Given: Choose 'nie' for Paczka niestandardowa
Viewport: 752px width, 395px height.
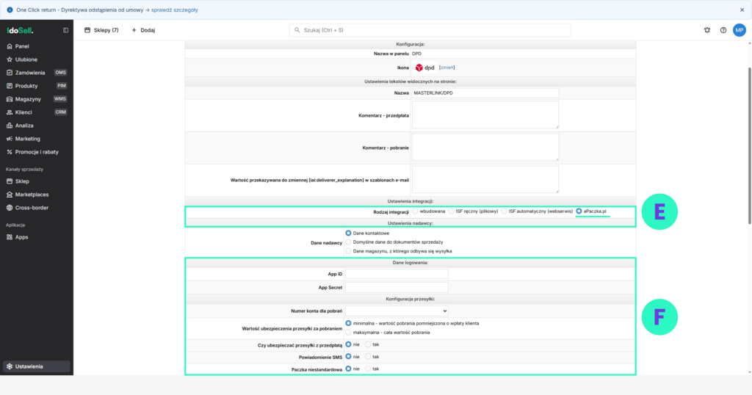Looking at the screenshot, I should (348, 369).
